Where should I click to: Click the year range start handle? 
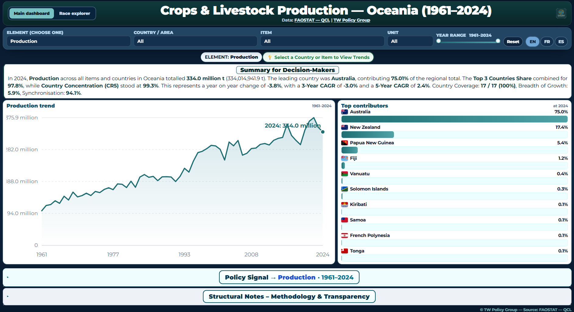(438, 41)
